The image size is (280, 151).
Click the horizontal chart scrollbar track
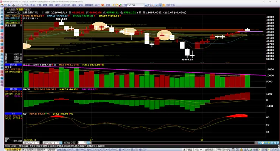tap(173, 143)
